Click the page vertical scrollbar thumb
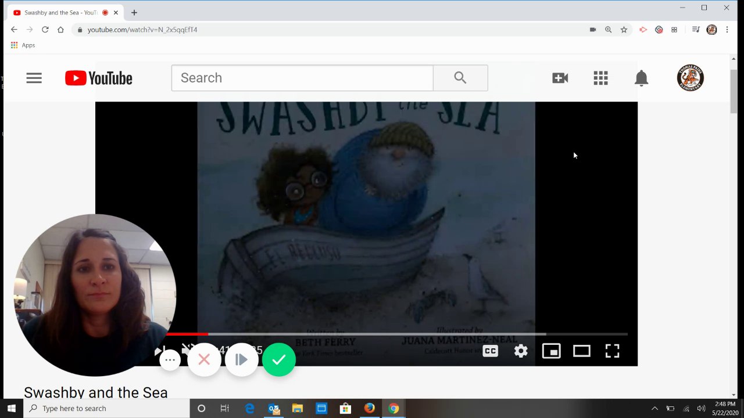This screenshot has width=744, height=418. click(x=734, y=91)
